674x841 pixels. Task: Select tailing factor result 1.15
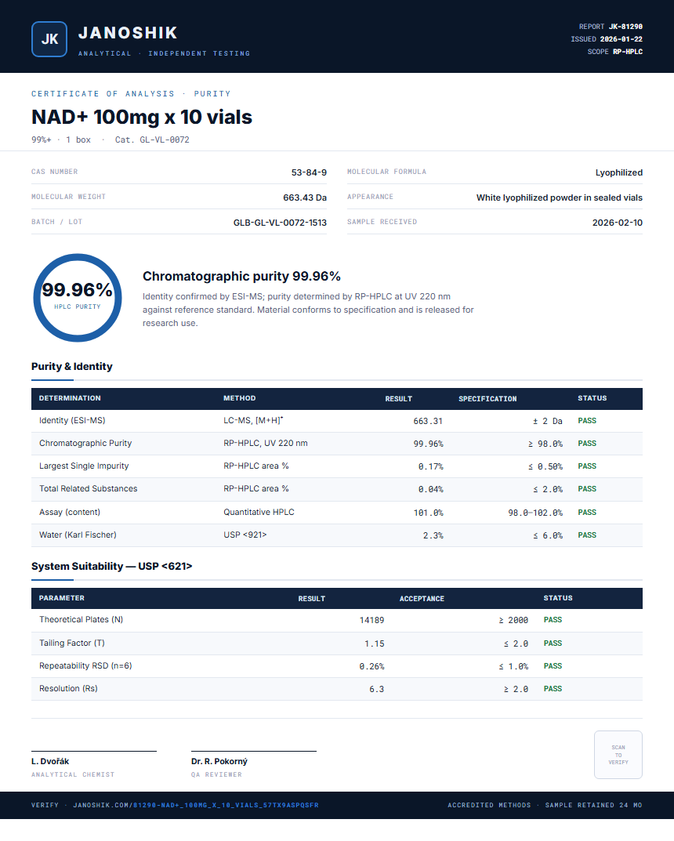375,643
